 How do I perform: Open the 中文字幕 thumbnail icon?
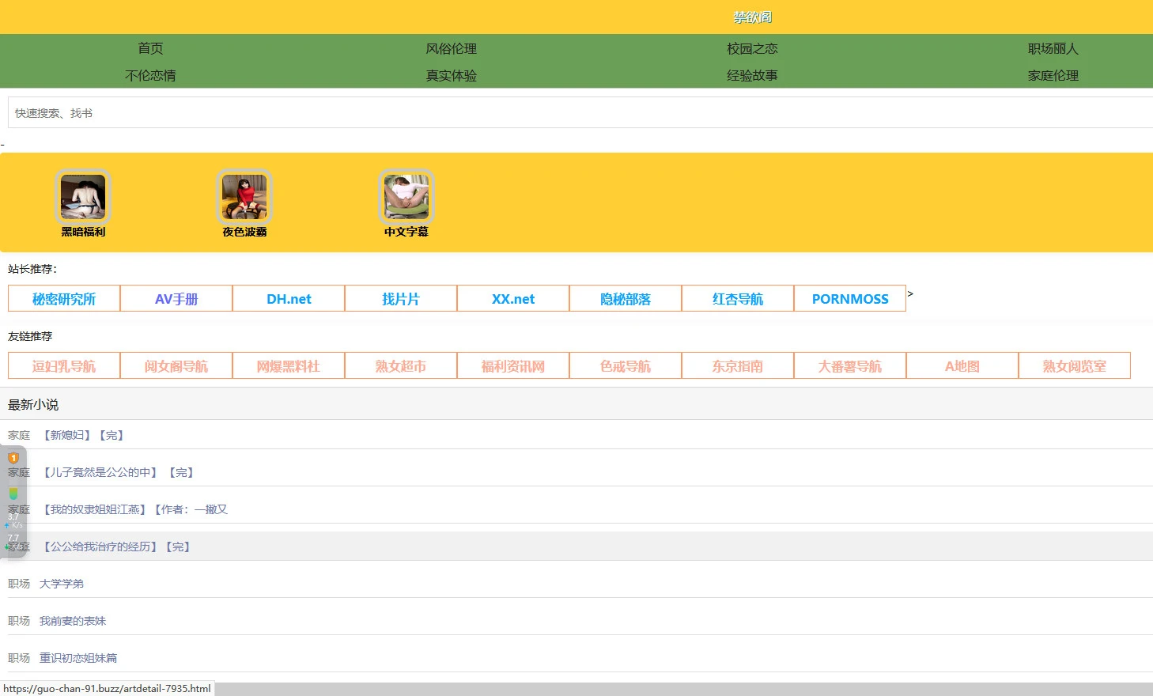(x=406, y=197)
